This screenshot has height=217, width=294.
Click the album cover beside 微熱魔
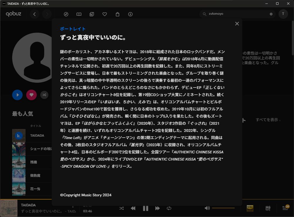coord(19,175)
